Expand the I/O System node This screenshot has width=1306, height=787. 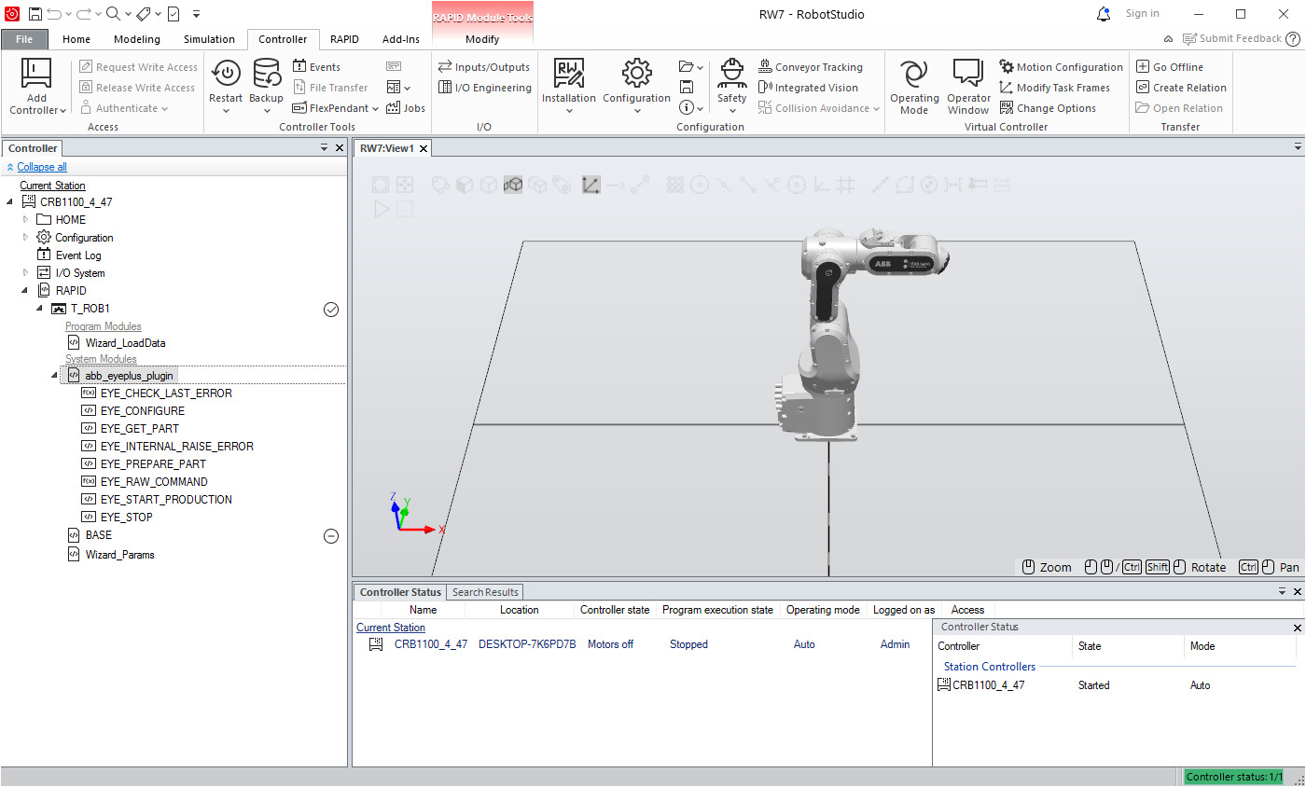(26, 273)
